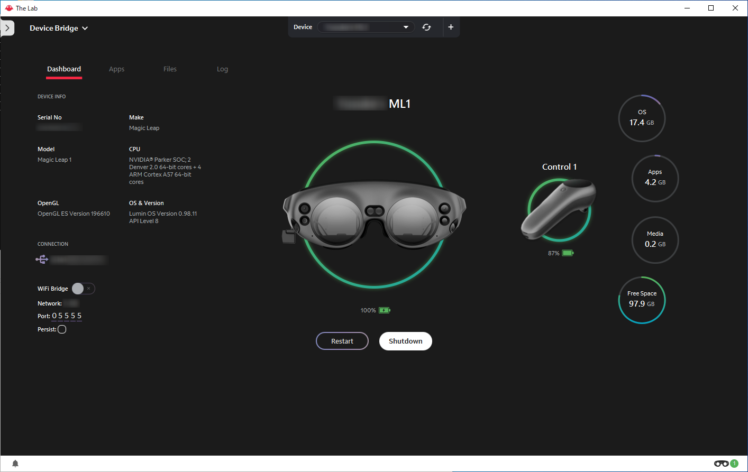Click the Magic Leap 1 model value

(54, 160)
